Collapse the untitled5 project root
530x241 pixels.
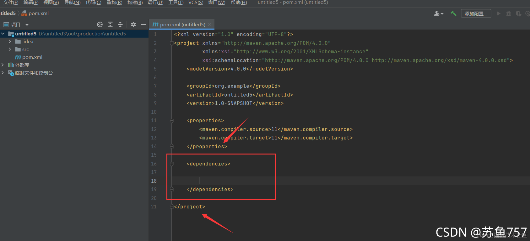coord(3,34)
